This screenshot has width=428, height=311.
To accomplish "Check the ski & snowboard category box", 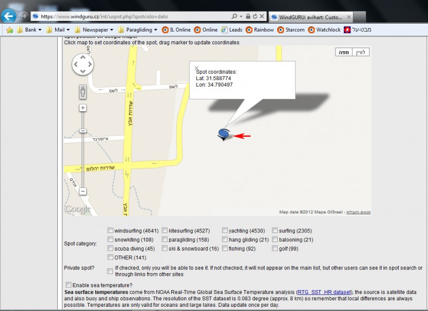I will (164, 248).
